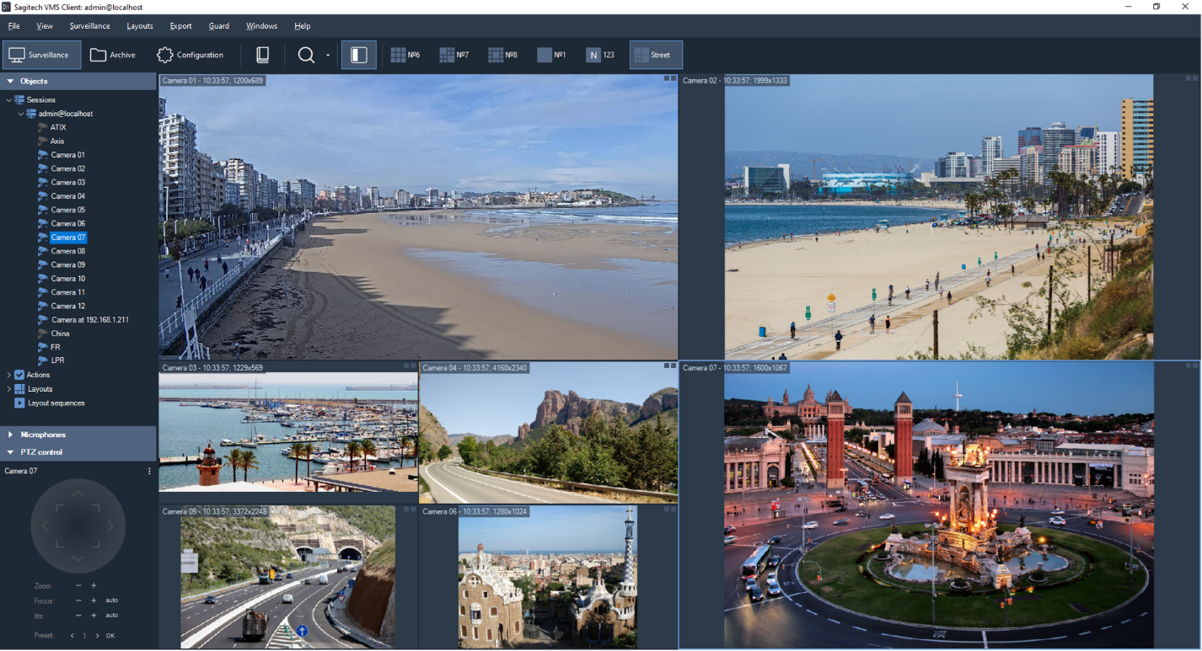The height and width of the screenshot is (651, 1202).
Task: Click the journal book icon in toolbar
Action: click(263, 55)
